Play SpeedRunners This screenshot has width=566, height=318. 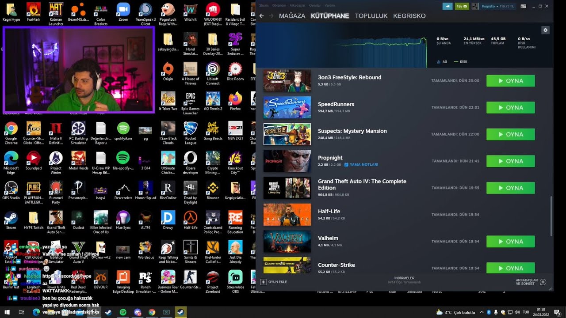click(510, 107)
